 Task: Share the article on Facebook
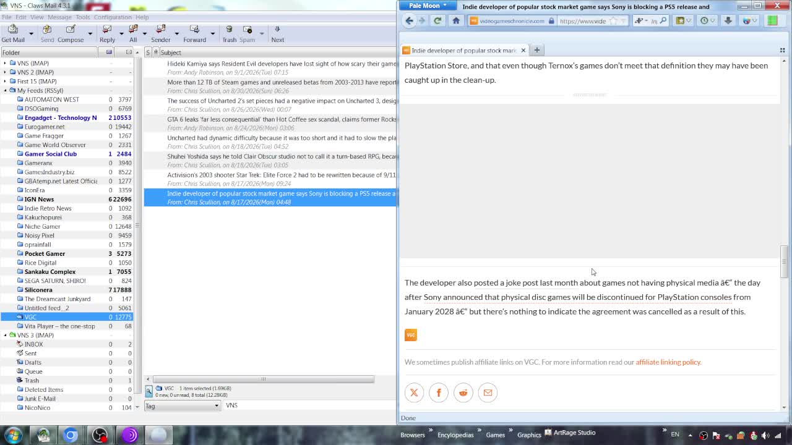pyautogui.click(x=439, y=392)
